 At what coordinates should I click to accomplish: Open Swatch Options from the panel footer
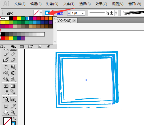click(22, 46)
